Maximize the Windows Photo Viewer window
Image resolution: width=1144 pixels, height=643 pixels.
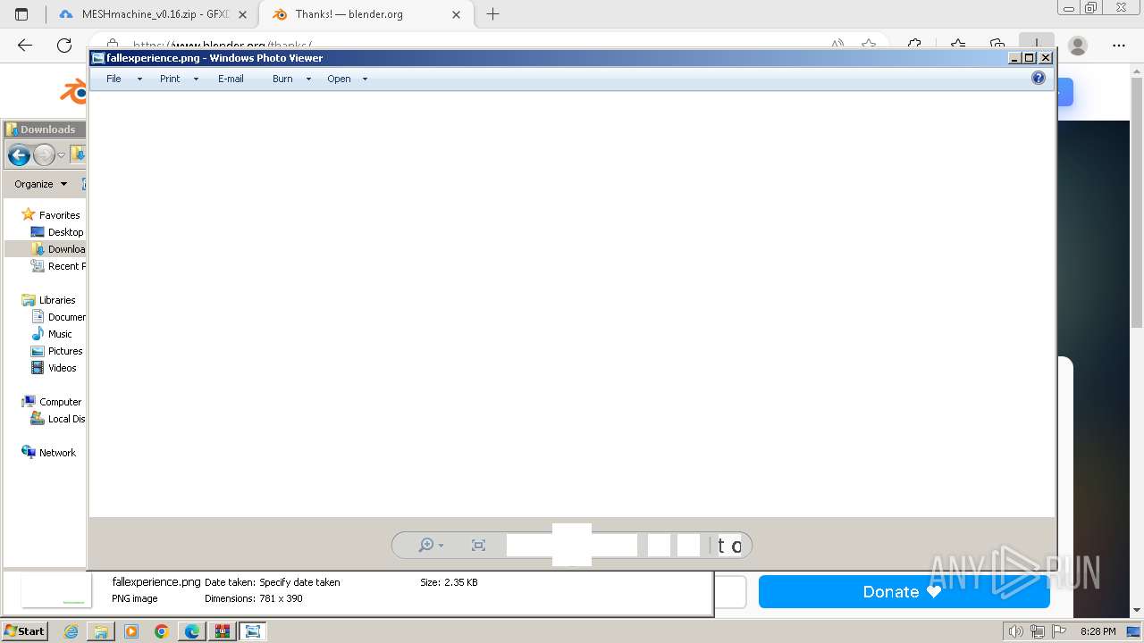point(1029,58)
